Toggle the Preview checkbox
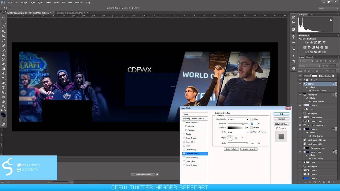This screenshot has height=191, width=340. tap(277, 128)
